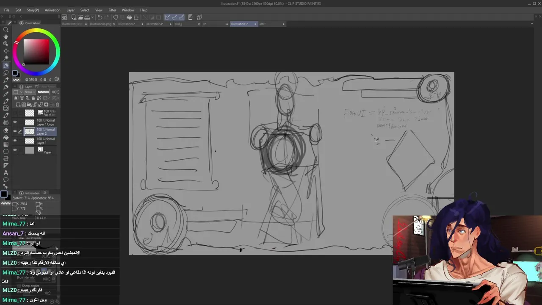542x305 pixels.
Task: Open CLIP STUDIO launcher icon
Action: pyautogui.click(x=64, y=17)
